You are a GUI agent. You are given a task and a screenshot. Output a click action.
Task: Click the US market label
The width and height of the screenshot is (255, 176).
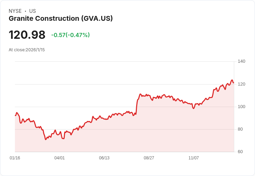[33, 11]
